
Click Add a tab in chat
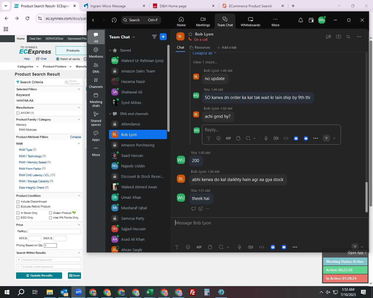click(227, 47)
